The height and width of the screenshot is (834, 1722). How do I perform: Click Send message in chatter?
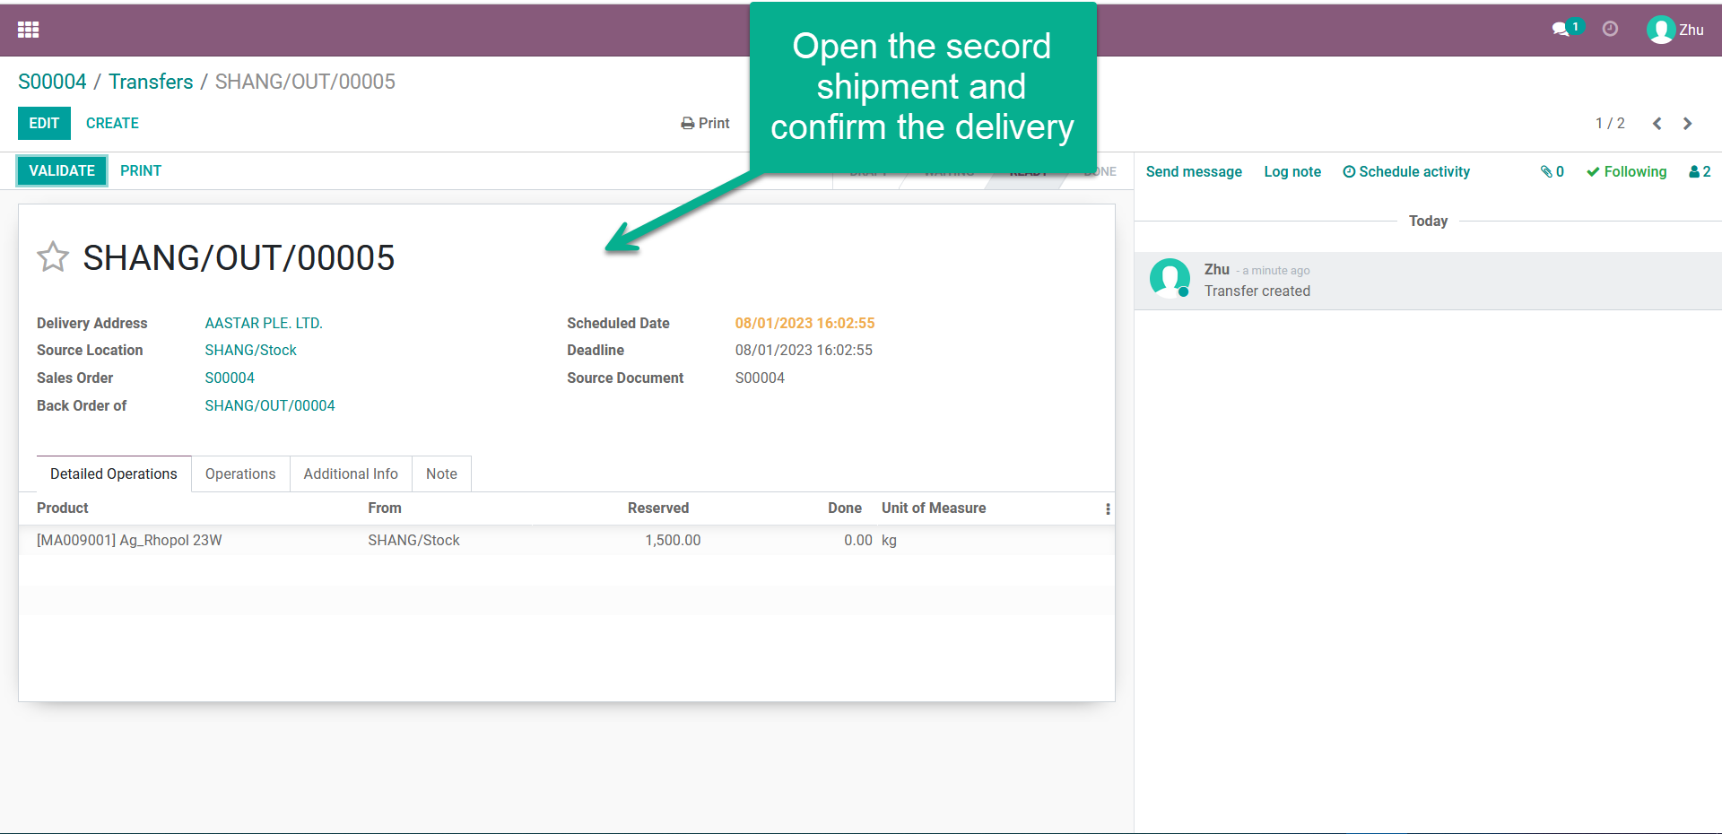1194,171
